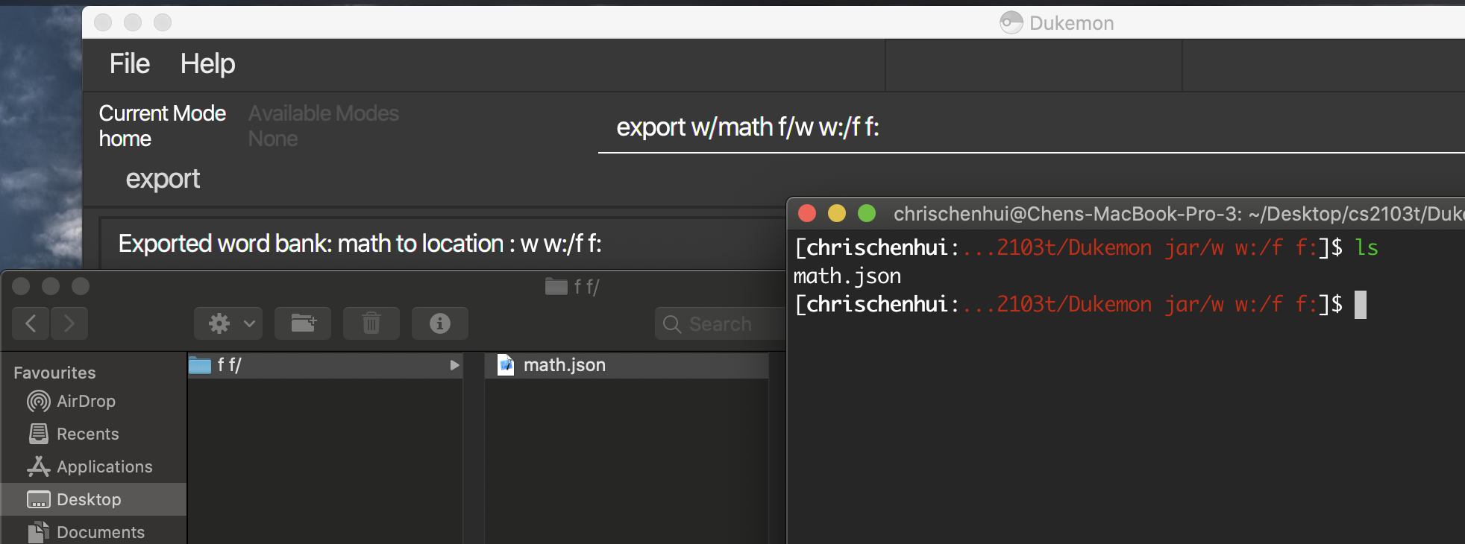
Task: Open Documents in Finder sidebar
Action: point(87,532)
